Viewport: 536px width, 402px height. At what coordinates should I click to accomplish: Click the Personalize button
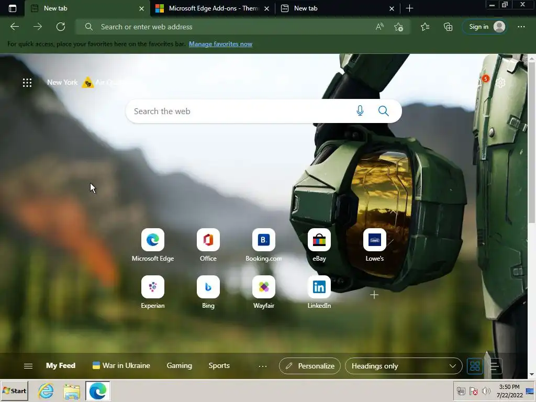pyautogui.click(x=310, y=366)
